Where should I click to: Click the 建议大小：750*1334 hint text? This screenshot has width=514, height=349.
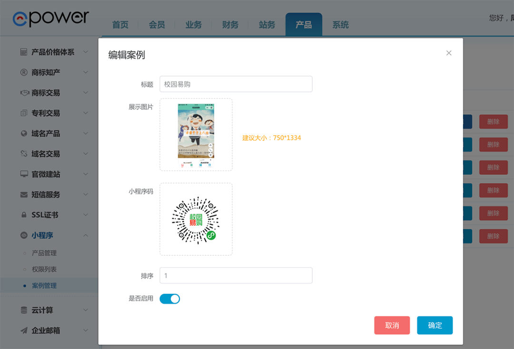pos(271,138)
